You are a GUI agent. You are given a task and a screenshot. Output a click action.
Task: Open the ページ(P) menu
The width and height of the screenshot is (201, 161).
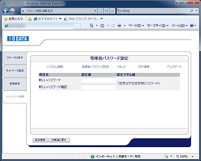[x=136, y=25]
